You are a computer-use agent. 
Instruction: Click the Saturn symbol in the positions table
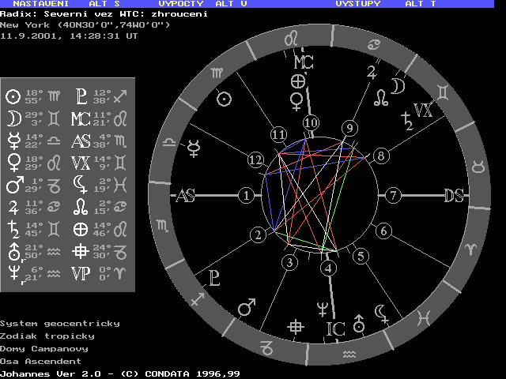coord(13,229)
